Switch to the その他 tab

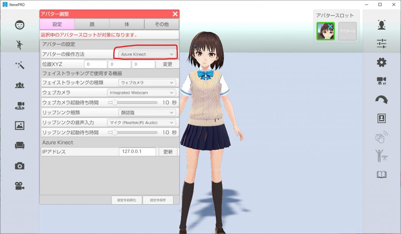pyautogui.click(x=162, y=24)
